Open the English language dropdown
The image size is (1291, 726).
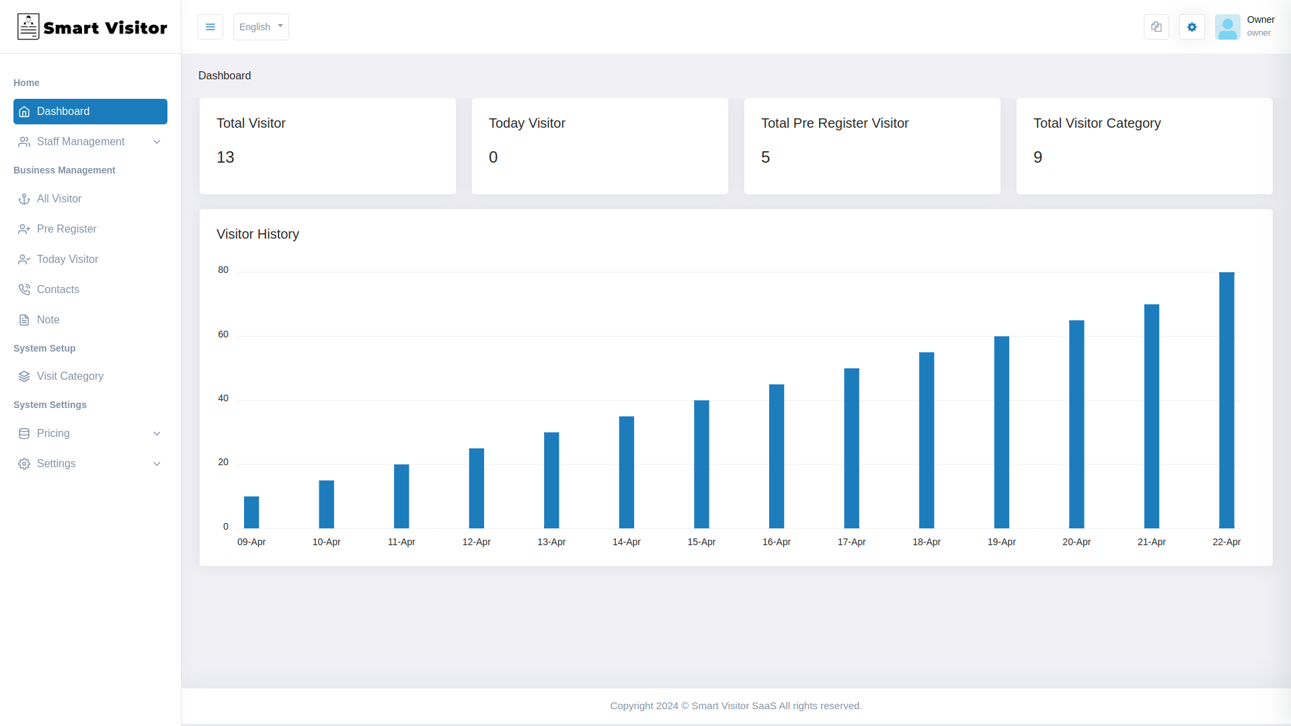click(x=261, y=27)
